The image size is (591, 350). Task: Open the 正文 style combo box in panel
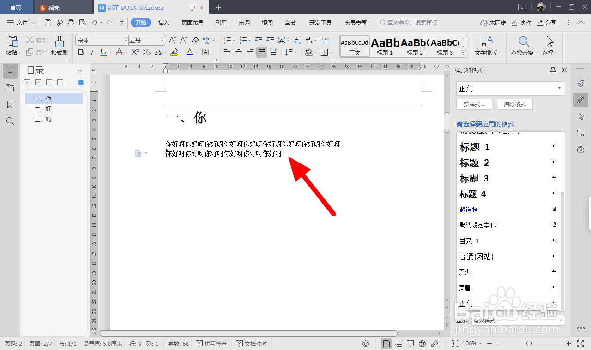[510, 88]
